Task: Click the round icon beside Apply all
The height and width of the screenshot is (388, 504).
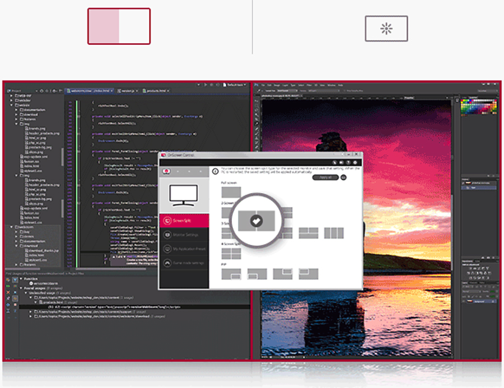Action: click(343, 177)
